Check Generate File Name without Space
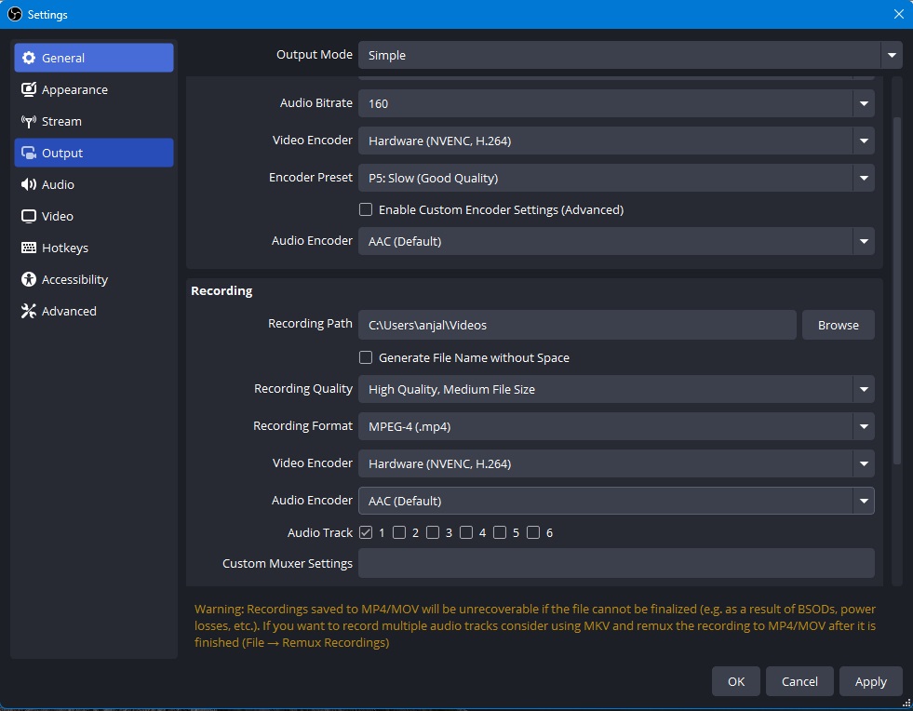Image resolution: width=913 pixels, height=711 pixels. coord(366,357)
